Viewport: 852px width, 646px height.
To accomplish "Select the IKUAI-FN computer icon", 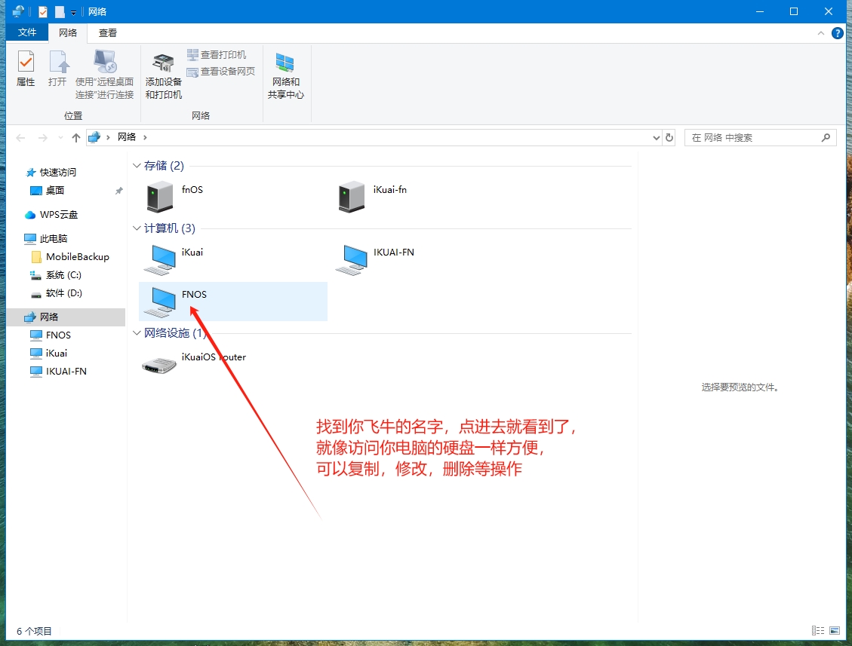I will [352, 259].
